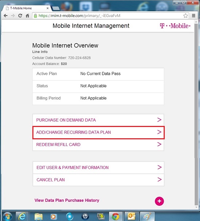Click the Billing Period Not Applicable value
The image size is (200, 221).
(93, 98)
